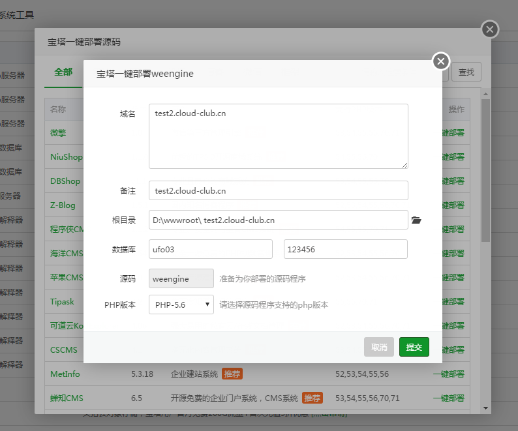The image size is (518, 431).
Task: Click 一键部署 in 蝉知CMS row
Action: pyautogui.click(x=449, y=398)
